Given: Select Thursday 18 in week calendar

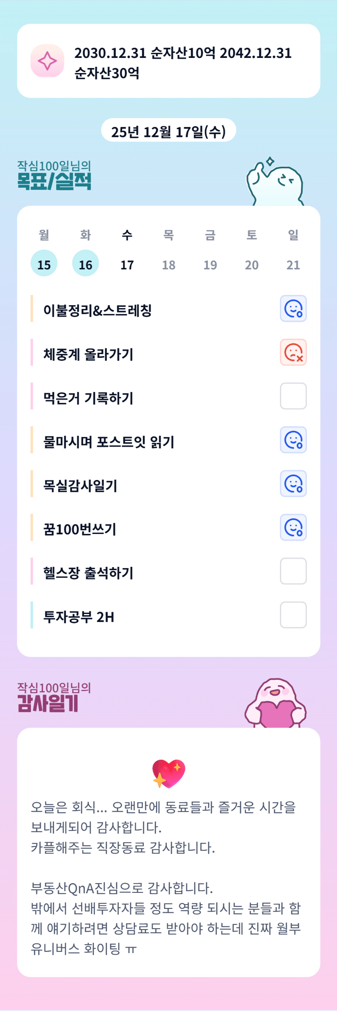Looking at the screenshot, I should click(169, 264).
